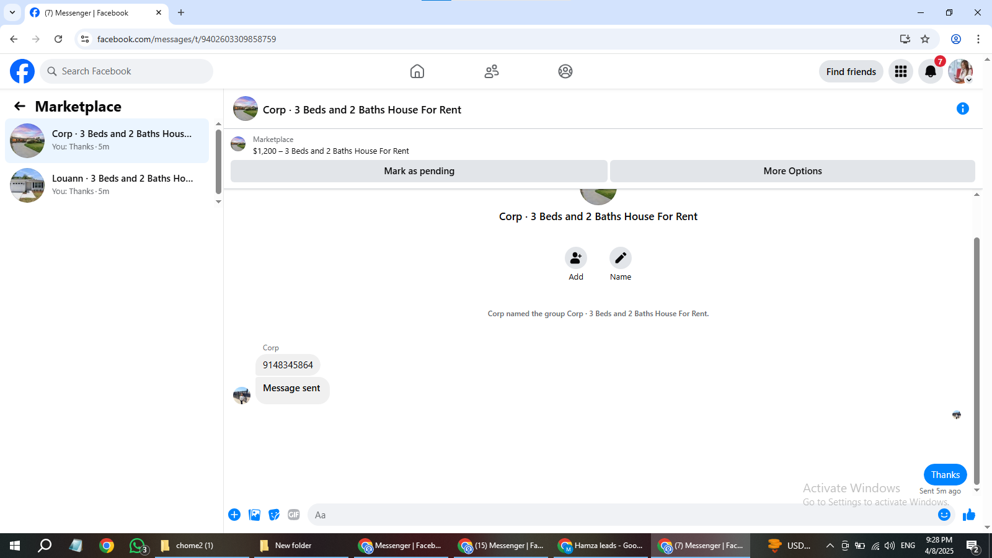Viewport: 992px width, 558px height.
Task: Open the account profile picture menu
Action: pyautogui.click(x=960, y=71)
